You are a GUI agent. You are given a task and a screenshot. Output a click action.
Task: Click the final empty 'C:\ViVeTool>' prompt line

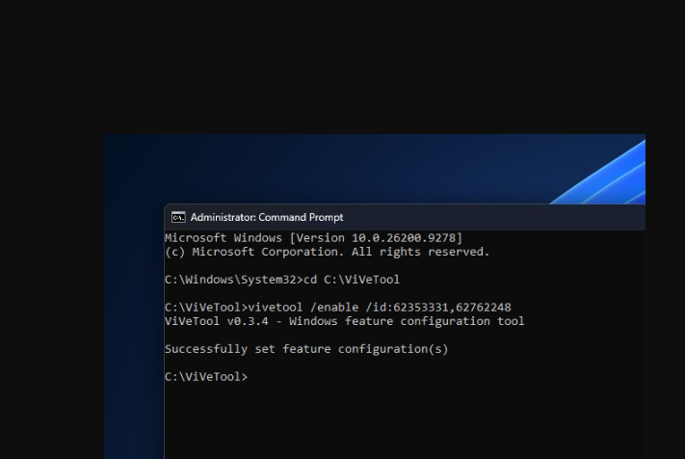(206, 377)
